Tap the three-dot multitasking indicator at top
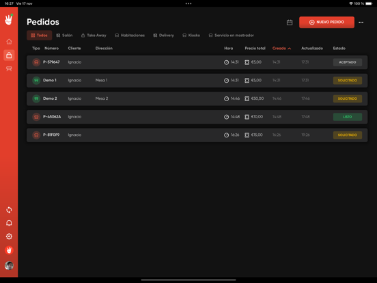 pos(188,3)
